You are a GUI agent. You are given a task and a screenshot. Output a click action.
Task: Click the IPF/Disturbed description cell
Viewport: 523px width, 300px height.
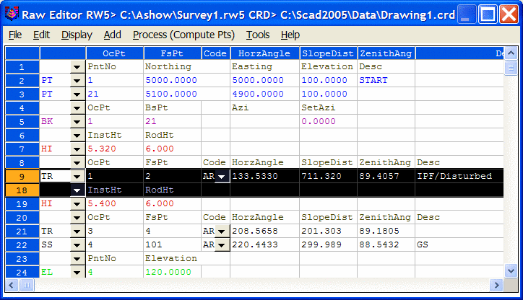(459, 176)
